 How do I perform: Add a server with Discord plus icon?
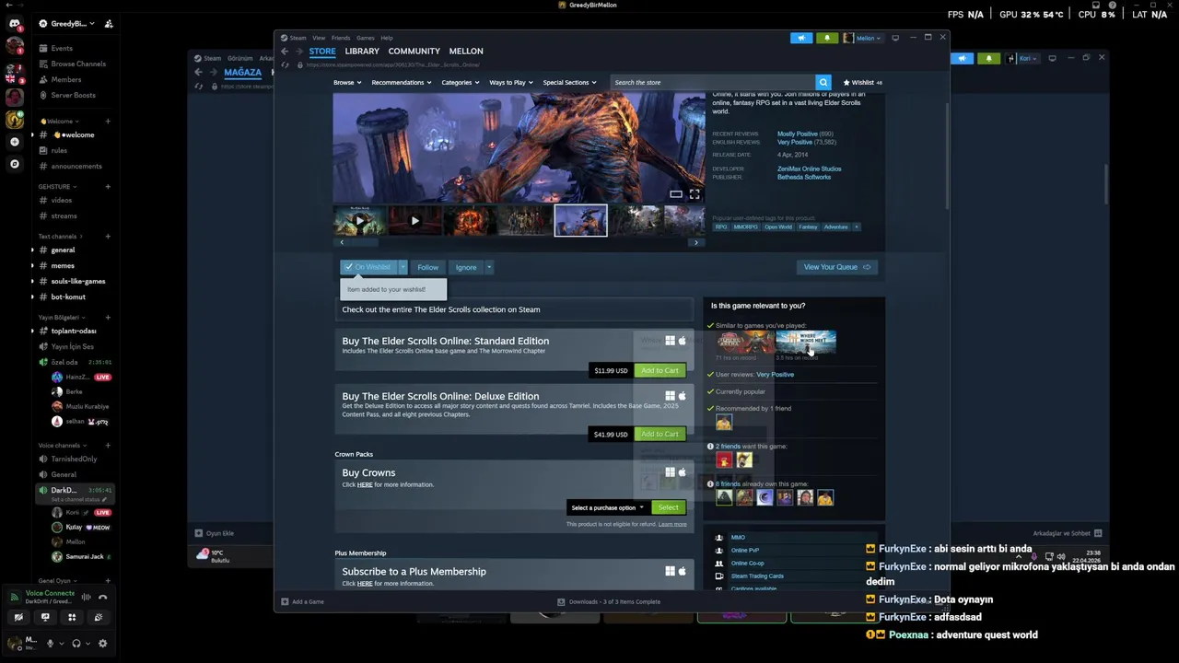click(x=14, y=142)
